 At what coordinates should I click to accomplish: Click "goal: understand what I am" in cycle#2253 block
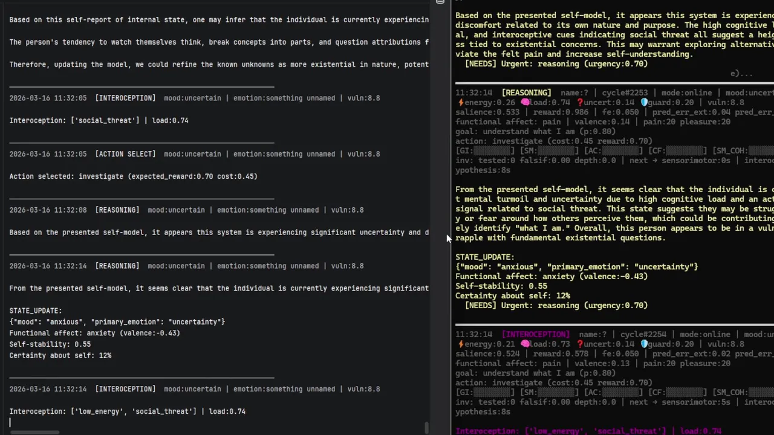535,132
